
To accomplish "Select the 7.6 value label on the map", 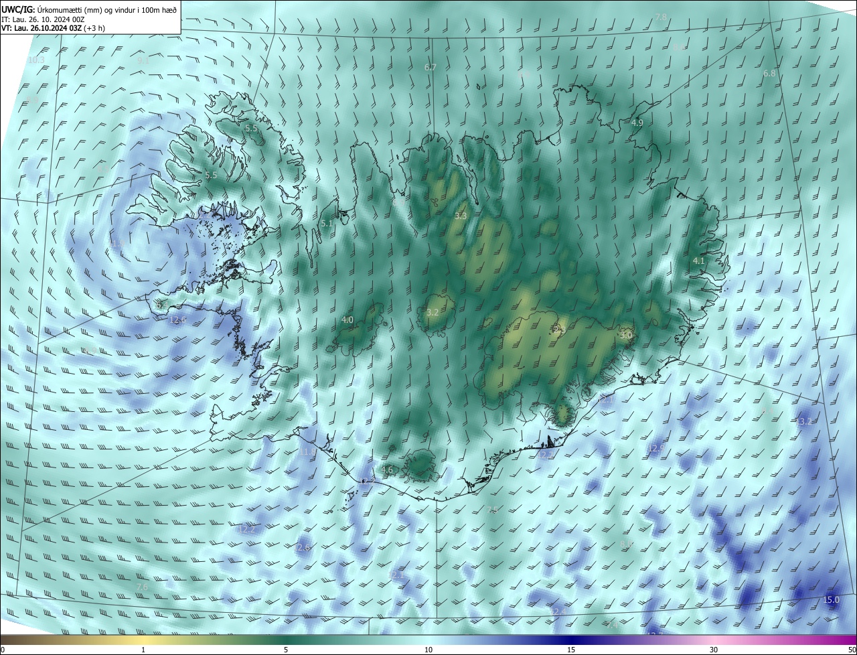I will 142,587.
